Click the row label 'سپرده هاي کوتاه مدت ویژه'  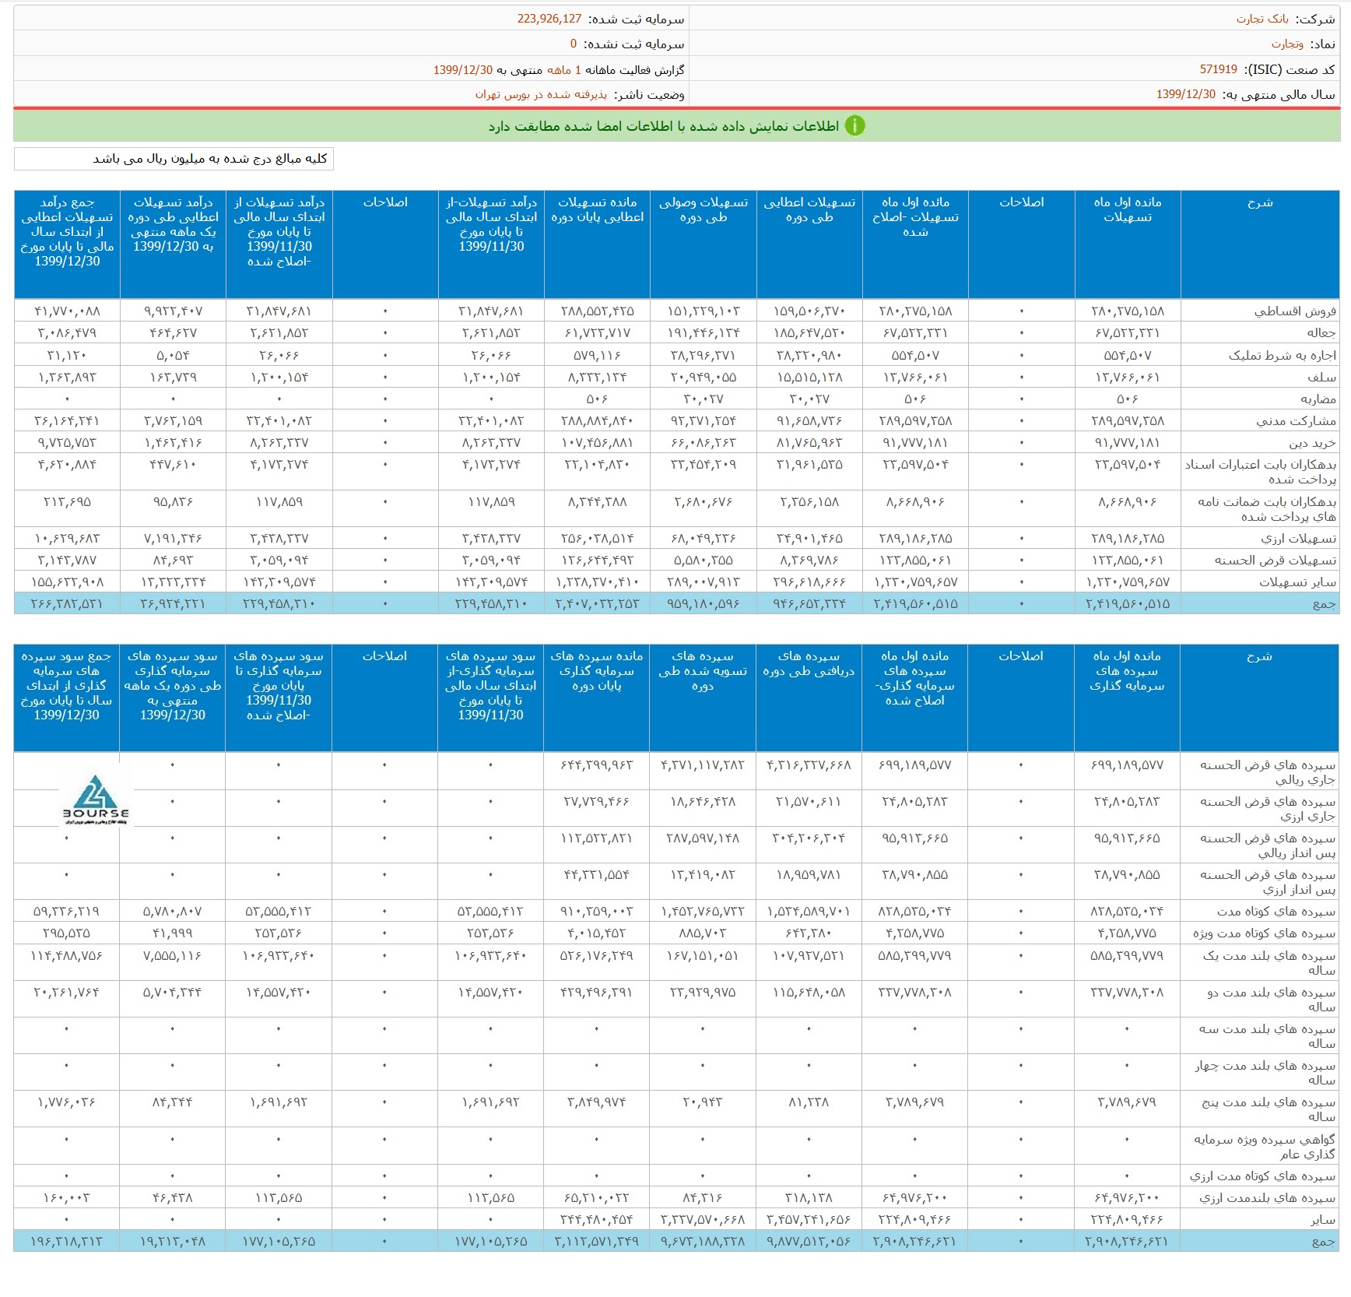click(1264, 933)
